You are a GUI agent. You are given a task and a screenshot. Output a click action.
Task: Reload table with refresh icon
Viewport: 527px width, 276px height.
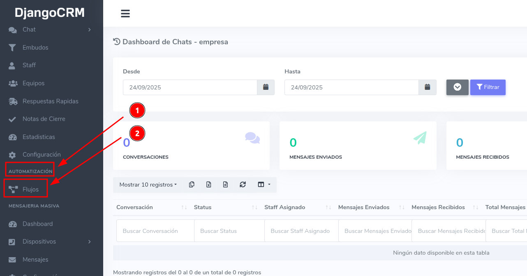[243, 185]
